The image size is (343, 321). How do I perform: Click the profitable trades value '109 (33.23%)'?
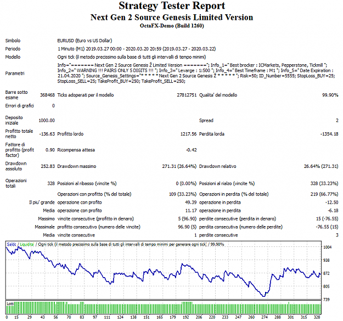click(183, 194)
